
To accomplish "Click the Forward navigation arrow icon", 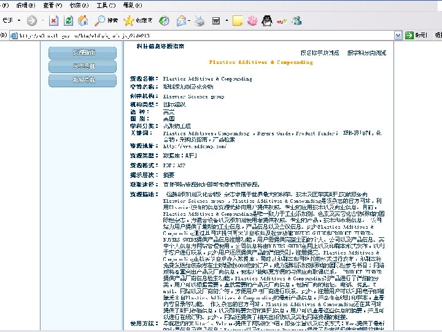I will 32,20.
